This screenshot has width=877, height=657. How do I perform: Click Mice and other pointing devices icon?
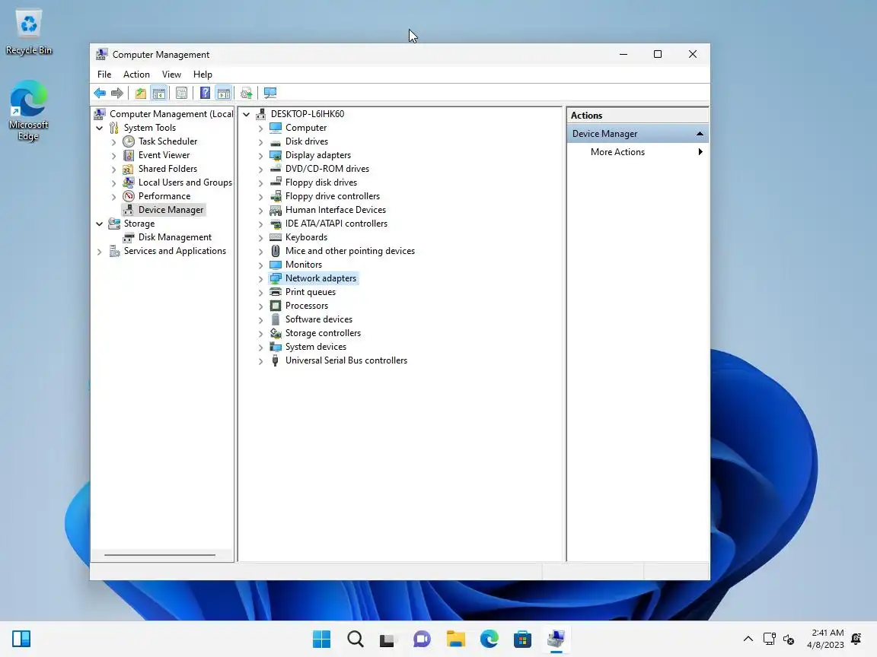tap(275, 251)
